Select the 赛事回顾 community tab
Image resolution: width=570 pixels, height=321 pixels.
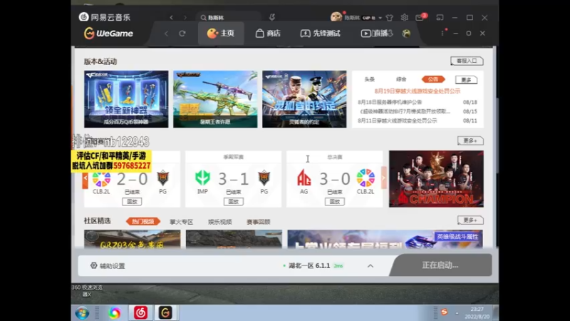(258, 222)
